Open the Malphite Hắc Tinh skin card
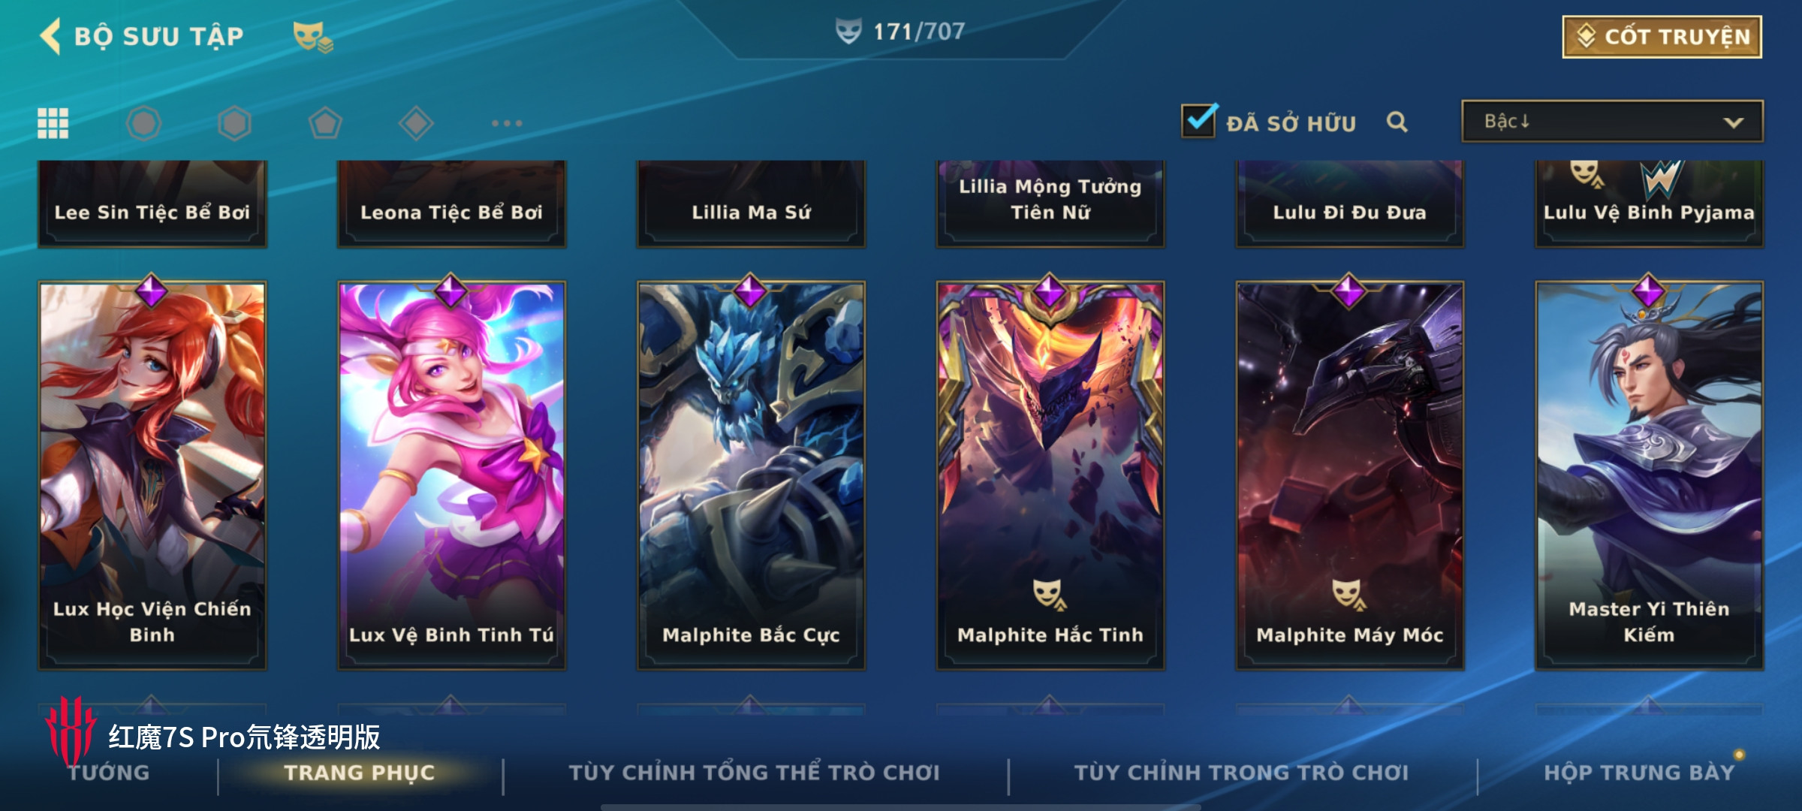This screenshot has width=1802, height=811. [x=1050, y=475]
